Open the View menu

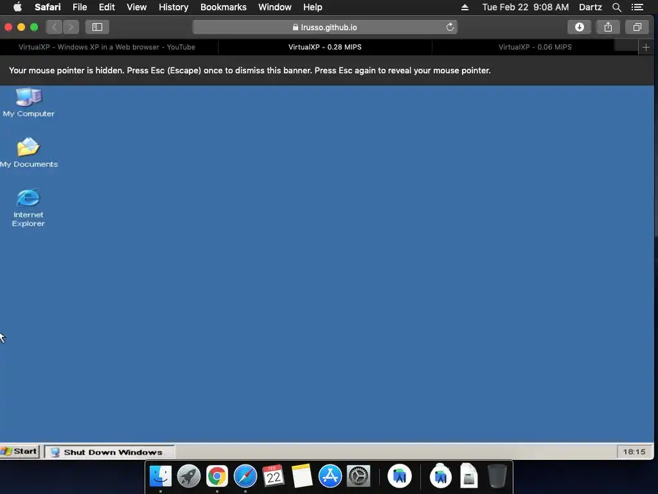pos(136,7)
